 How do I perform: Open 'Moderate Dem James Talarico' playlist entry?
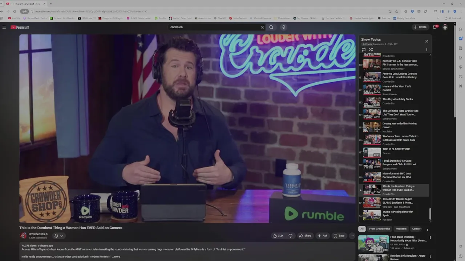pyautogui.click(x=394, y=140)
